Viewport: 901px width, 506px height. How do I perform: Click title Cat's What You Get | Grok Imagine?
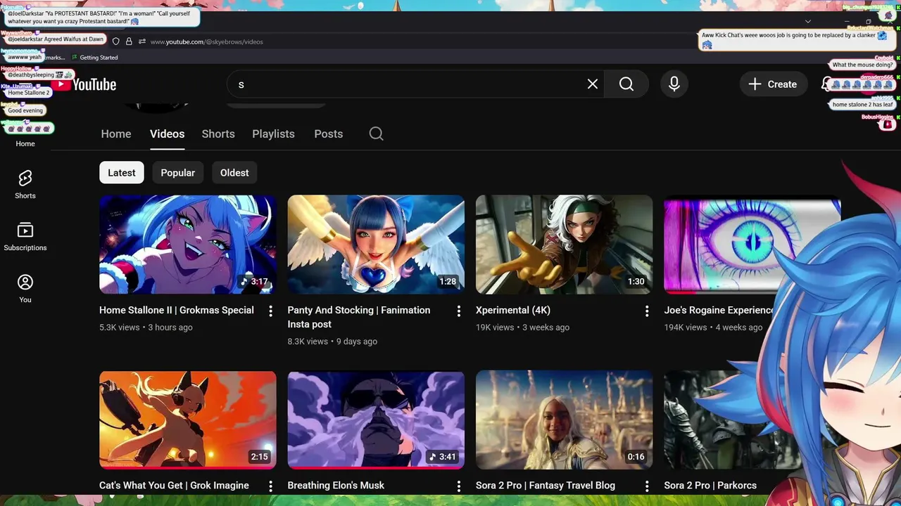click(x=174, y=486)
